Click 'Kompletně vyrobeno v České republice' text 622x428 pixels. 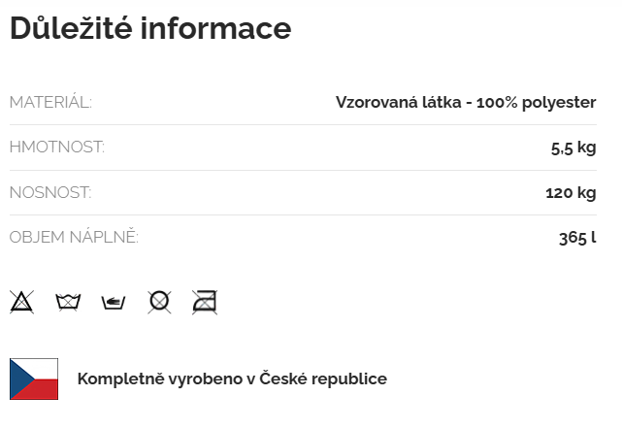click(x=232, y=379)
